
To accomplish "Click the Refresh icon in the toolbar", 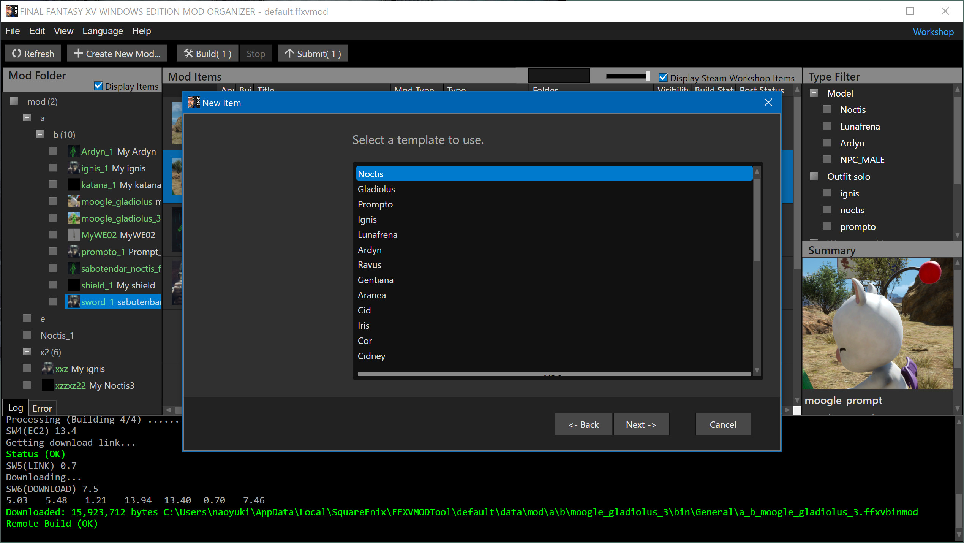I will pyautogui.click(x=17, y=53).
